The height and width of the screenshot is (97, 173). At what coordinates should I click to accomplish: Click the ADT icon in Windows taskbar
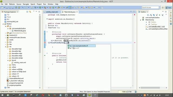click(89, 95)
